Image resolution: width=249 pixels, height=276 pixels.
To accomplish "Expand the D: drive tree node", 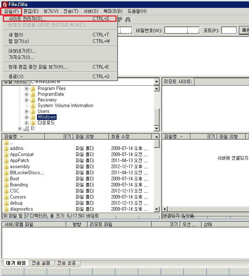I will click(x=20, y=128).
